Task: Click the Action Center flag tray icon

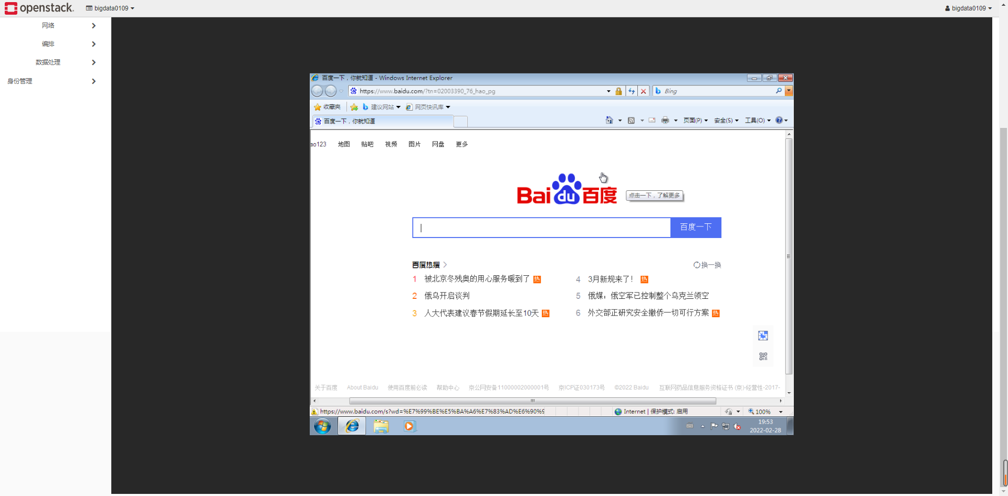Action: point(714,426)
